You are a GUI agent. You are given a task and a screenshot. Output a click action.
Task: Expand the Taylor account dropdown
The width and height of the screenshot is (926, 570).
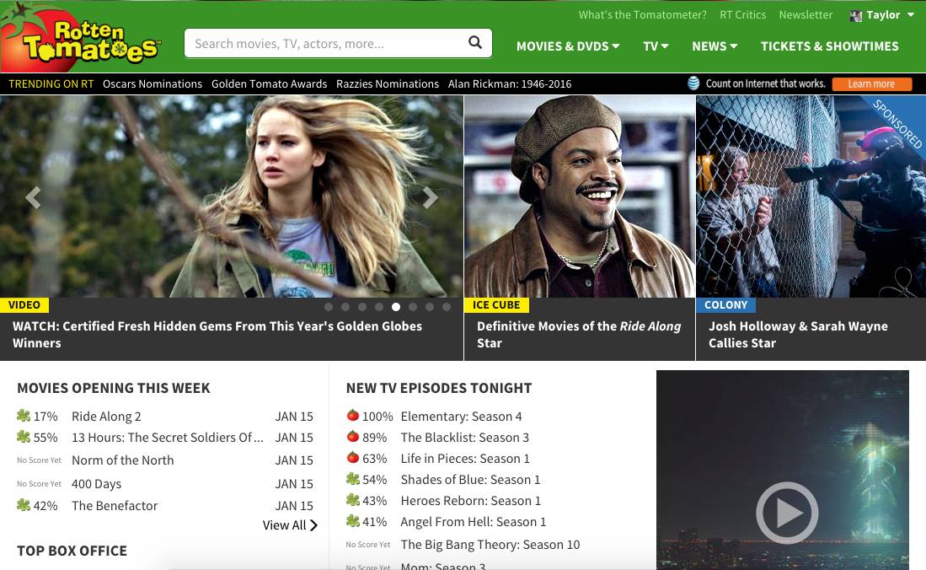pyautogui.click(x=910, y=15)
